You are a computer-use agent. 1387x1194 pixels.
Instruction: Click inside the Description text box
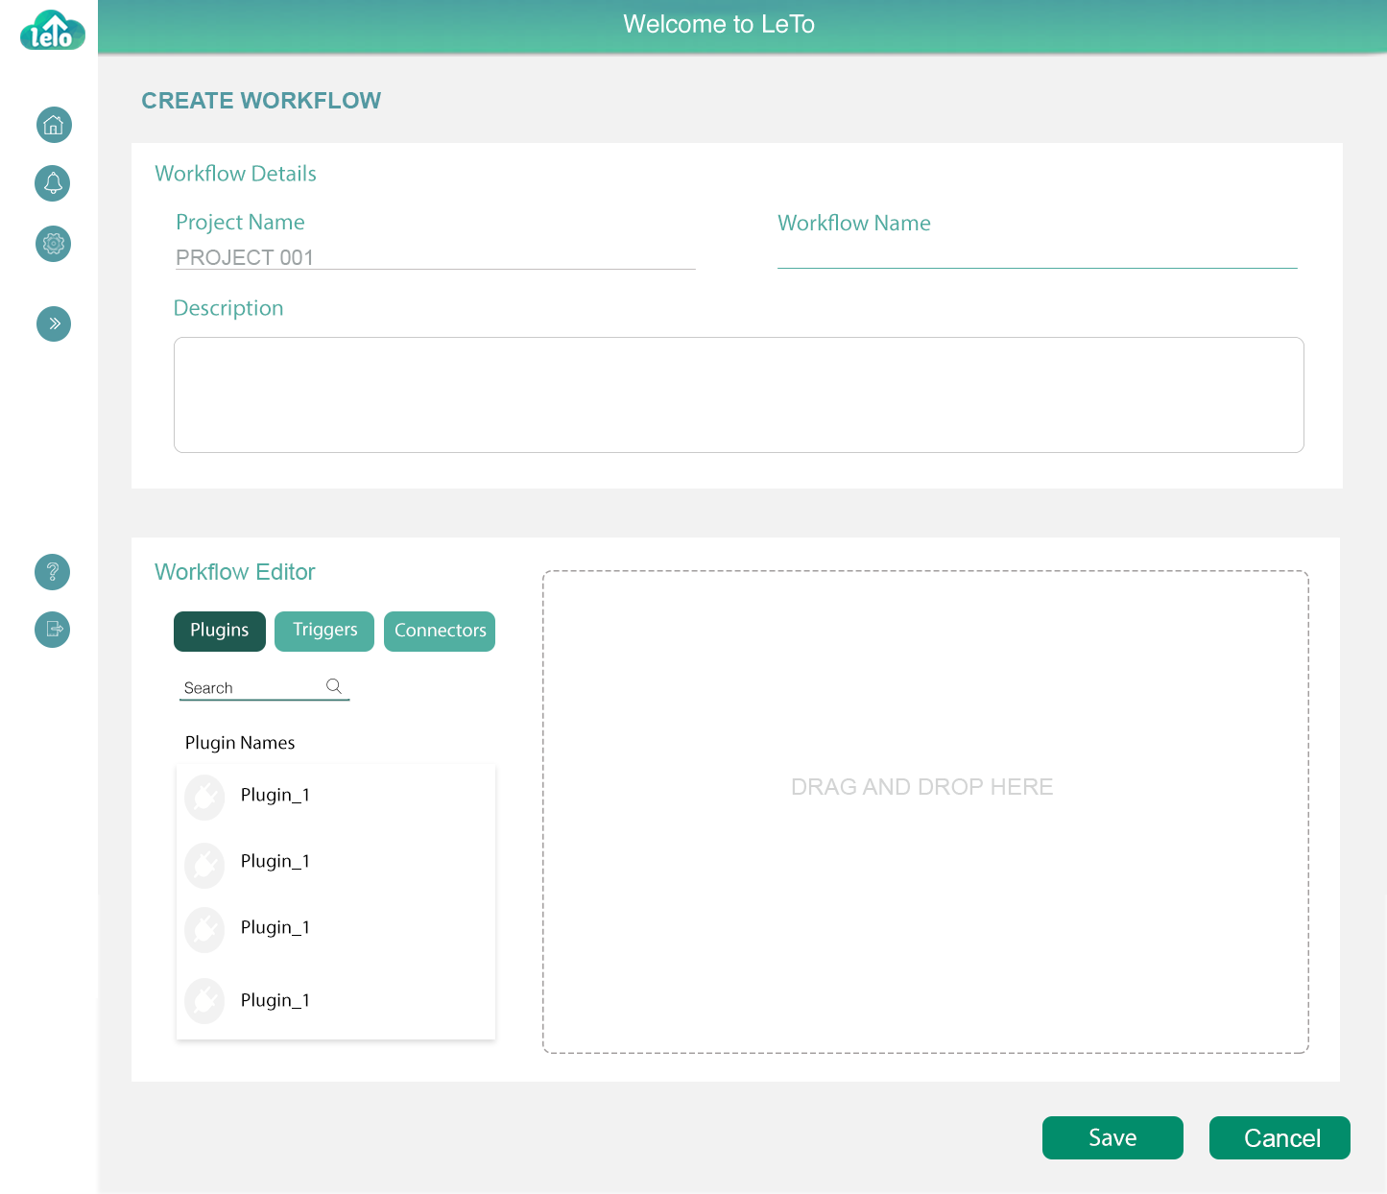(x=738, y=394)
